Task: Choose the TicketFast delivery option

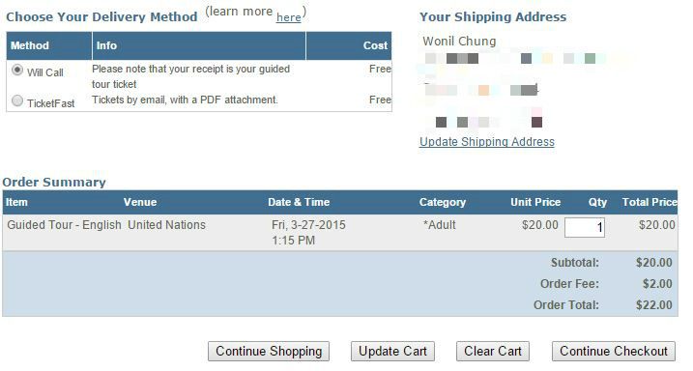Action: coord(17,101)
